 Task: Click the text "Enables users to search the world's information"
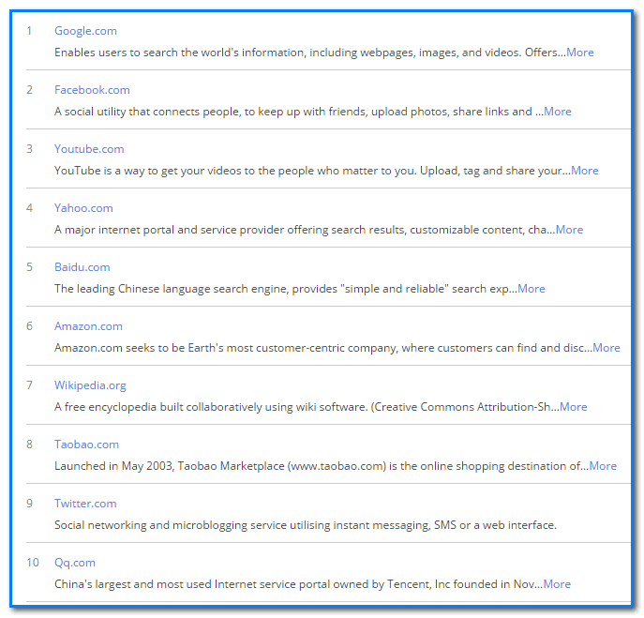[179, 53]
